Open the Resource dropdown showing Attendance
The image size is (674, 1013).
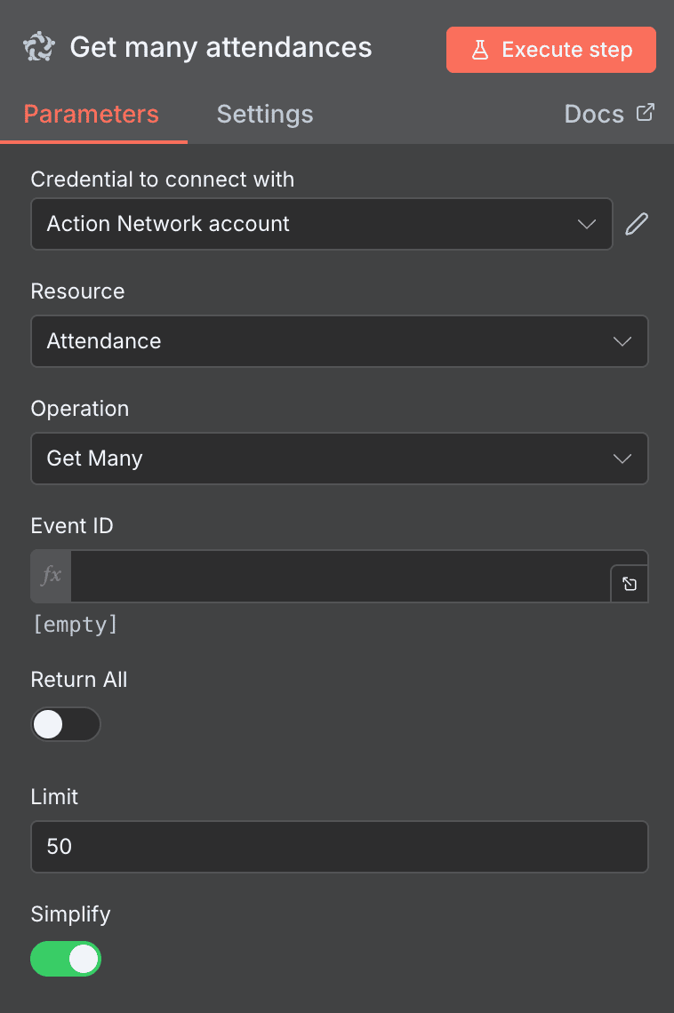tap(340, 341)
